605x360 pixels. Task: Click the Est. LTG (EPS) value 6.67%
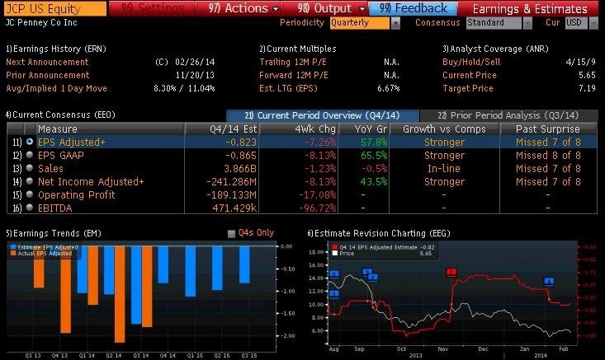[x=389, y=88]
